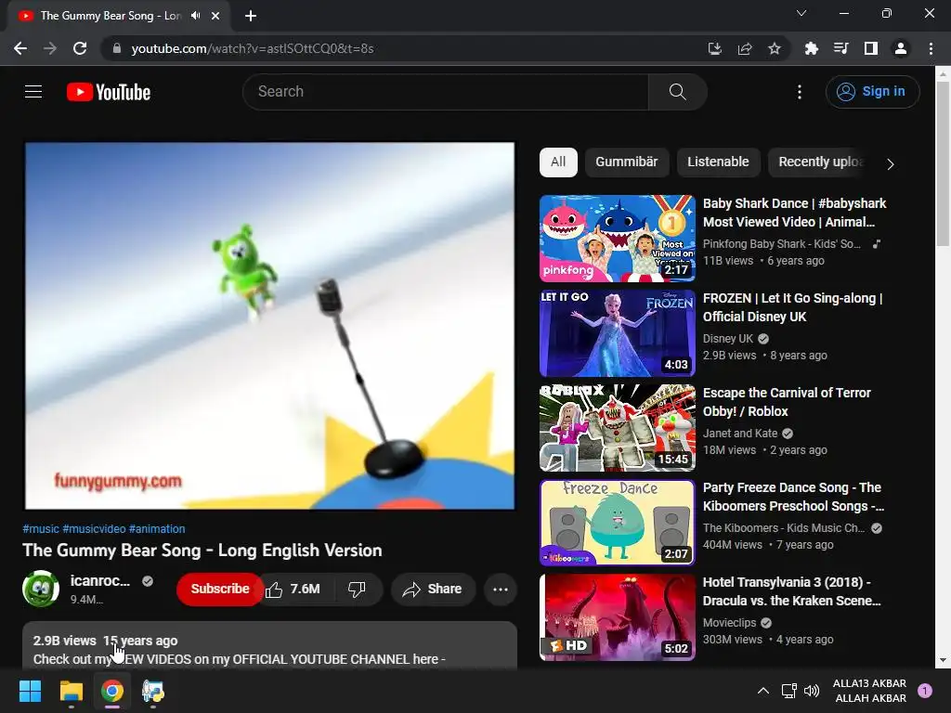Like the video with thumbs up 7.6M
The width and height of the screenshot is (951, 713).
[x=293, y=589]
